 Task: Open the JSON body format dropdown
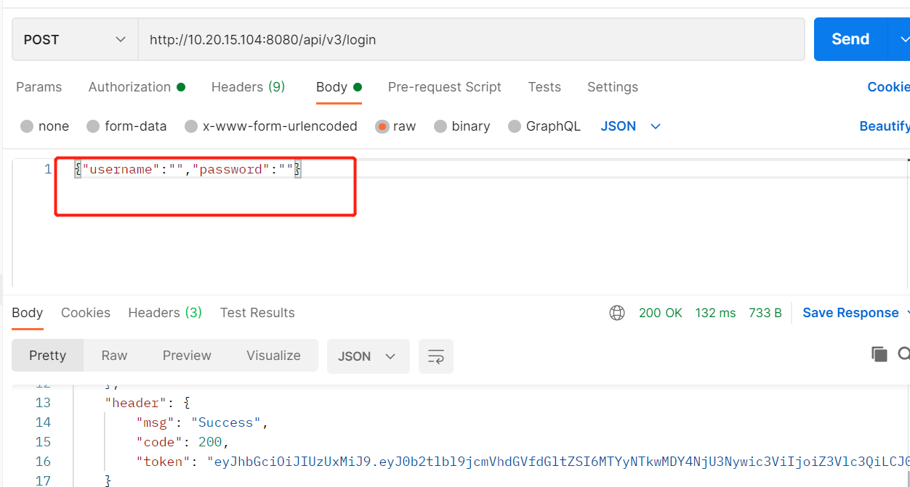pos(631,126)
